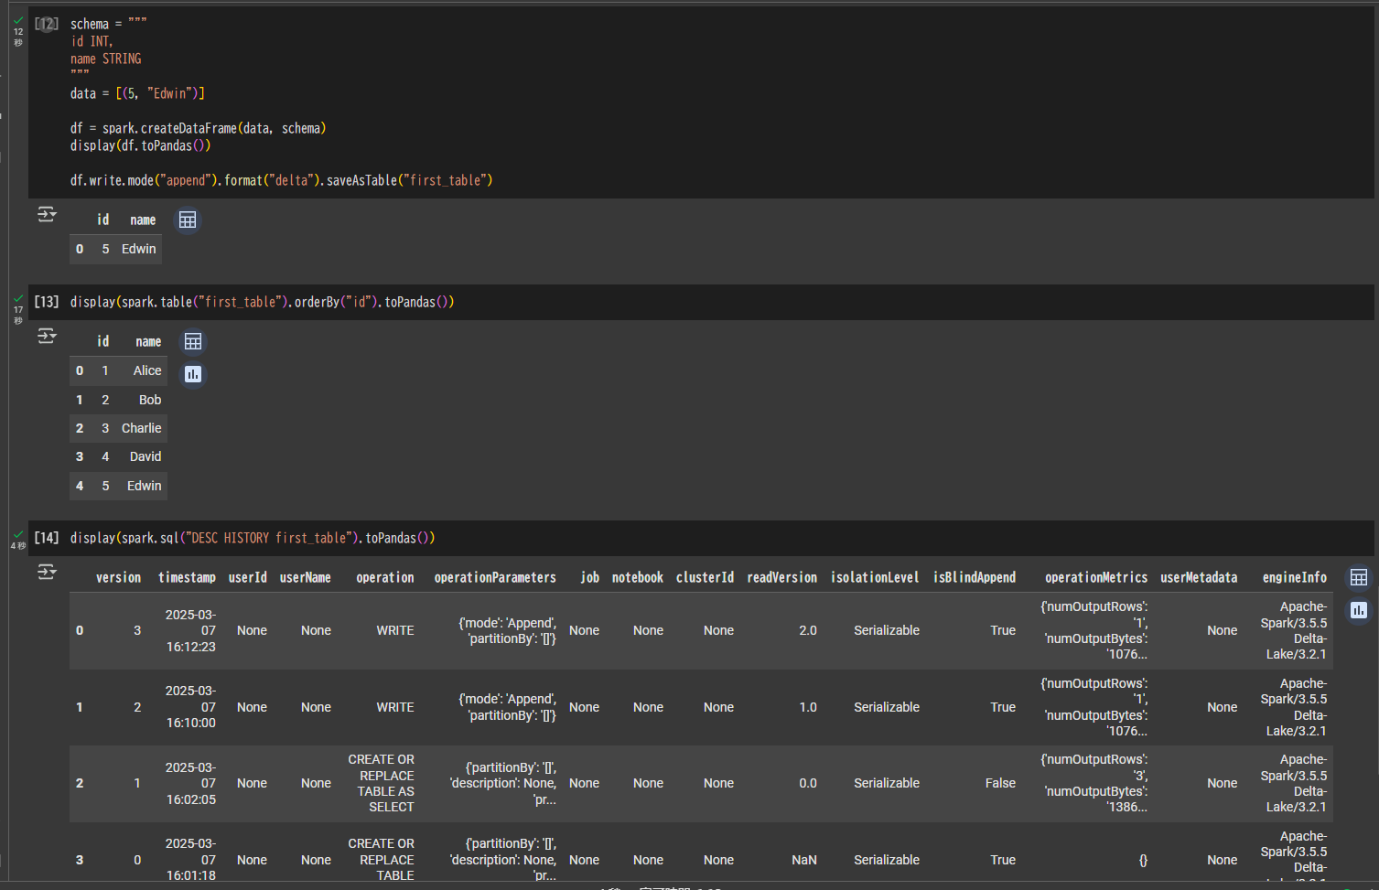Select the 'David' cell in the first_table output
The width and height of the screenshot is (1379, 890).
point(145,457)
